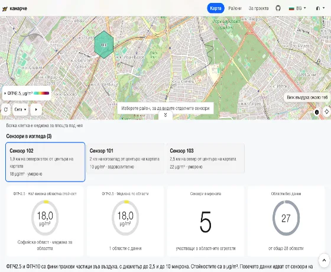Click the Изберете район hint banner

tap(165, 108)
